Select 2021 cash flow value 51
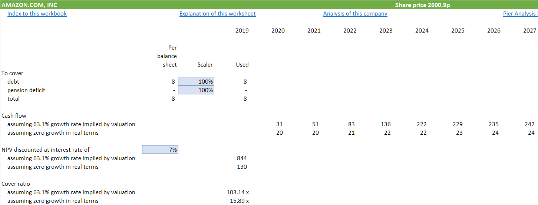Image resolution: width=538 pixels, height=205 pixels. pyautogui.click(x=316, y=124)
